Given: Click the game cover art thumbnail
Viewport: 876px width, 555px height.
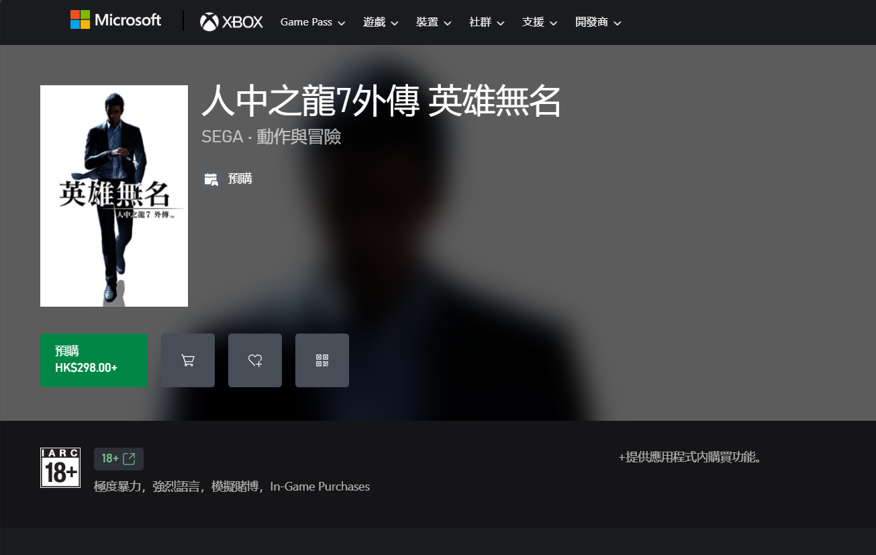Looking at the screenshot, I should pos(114,196).
